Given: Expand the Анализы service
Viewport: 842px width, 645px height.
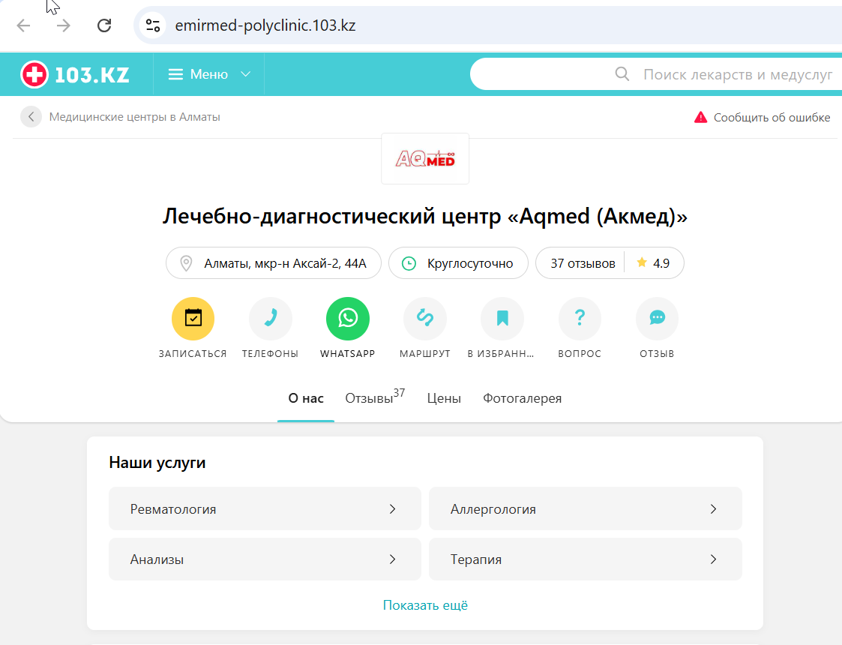Looking at the screenshot, I should coord(265,559).
